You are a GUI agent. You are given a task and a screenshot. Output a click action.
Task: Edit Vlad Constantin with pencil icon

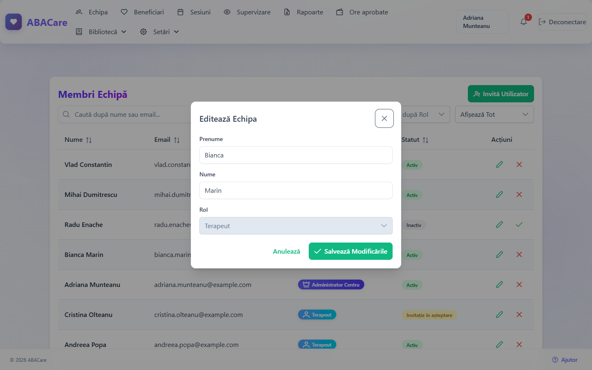(x=499, y=164)
